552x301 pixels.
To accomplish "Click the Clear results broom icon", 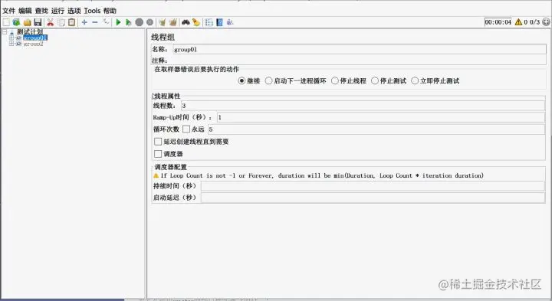I will coord(162,22).
